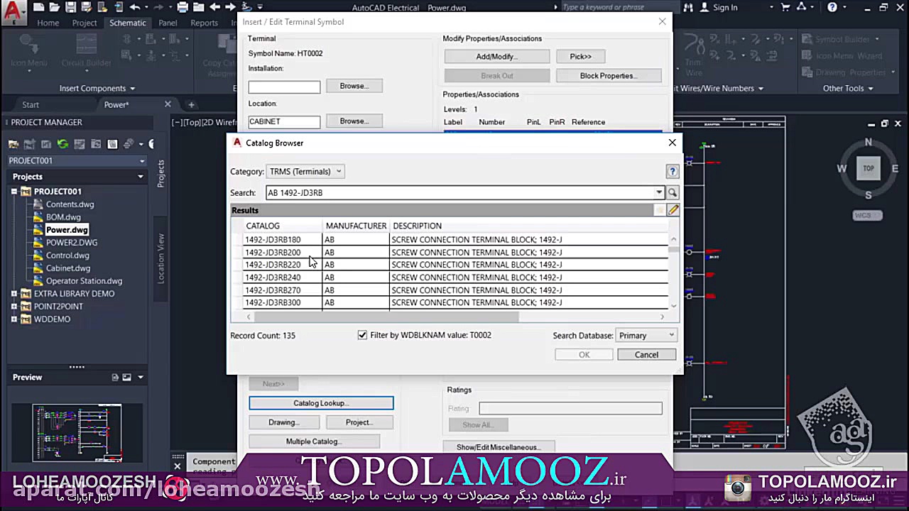Click the Add/Modify button

click(x=497, y=57)
